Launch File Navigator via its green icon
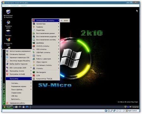The width and height of the screenshot is (142, 114). pos(34,72)
